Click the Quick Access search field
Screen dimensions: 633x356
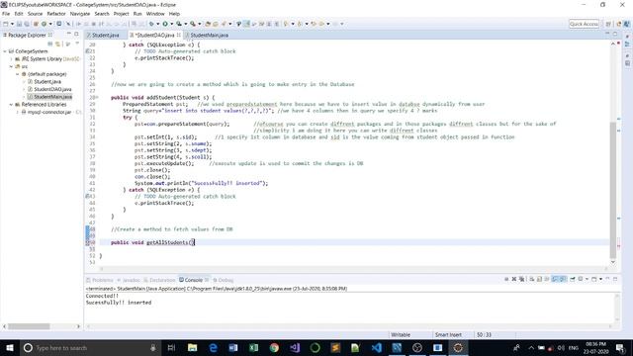584,24
